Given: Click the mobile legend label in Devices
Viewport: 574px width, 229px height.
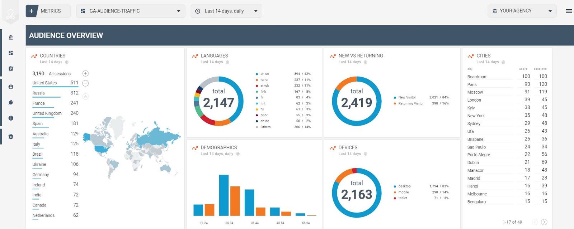Looking at the screenshot, I should click(x=404, y=193).
